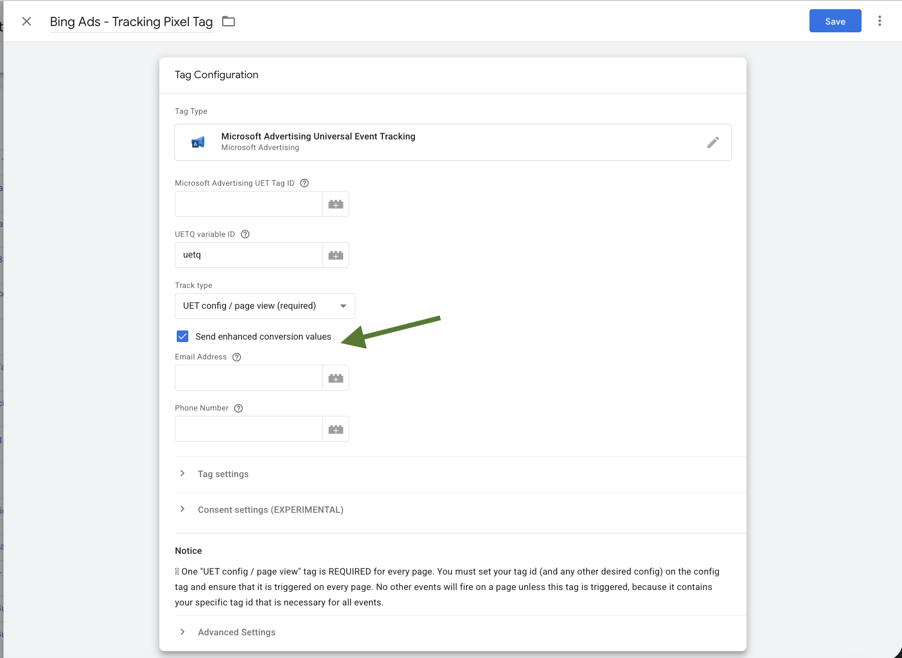Open the Track type dropdown
This screenshot has height=658, width=902.
point(265,306)
